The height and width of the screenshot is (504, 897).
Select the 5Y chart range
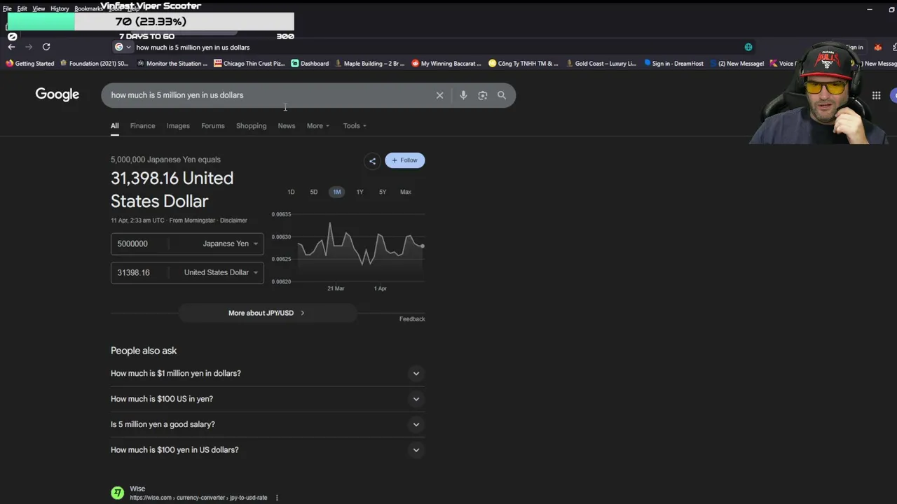tap(383, 192)
